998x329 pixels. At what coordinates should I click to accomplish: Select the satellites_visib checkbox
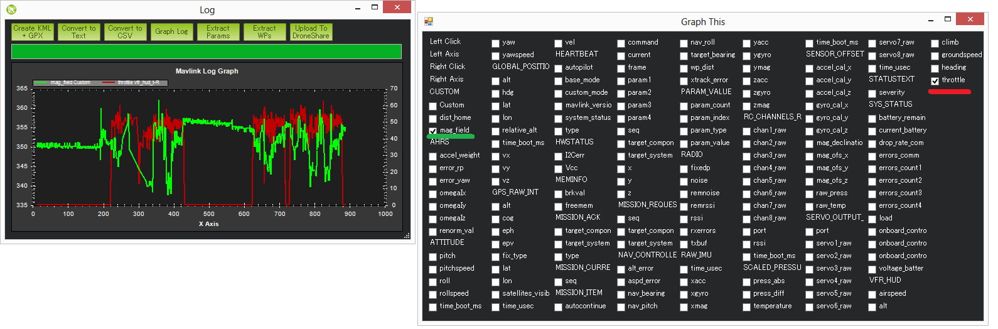[x=495, y=294]
